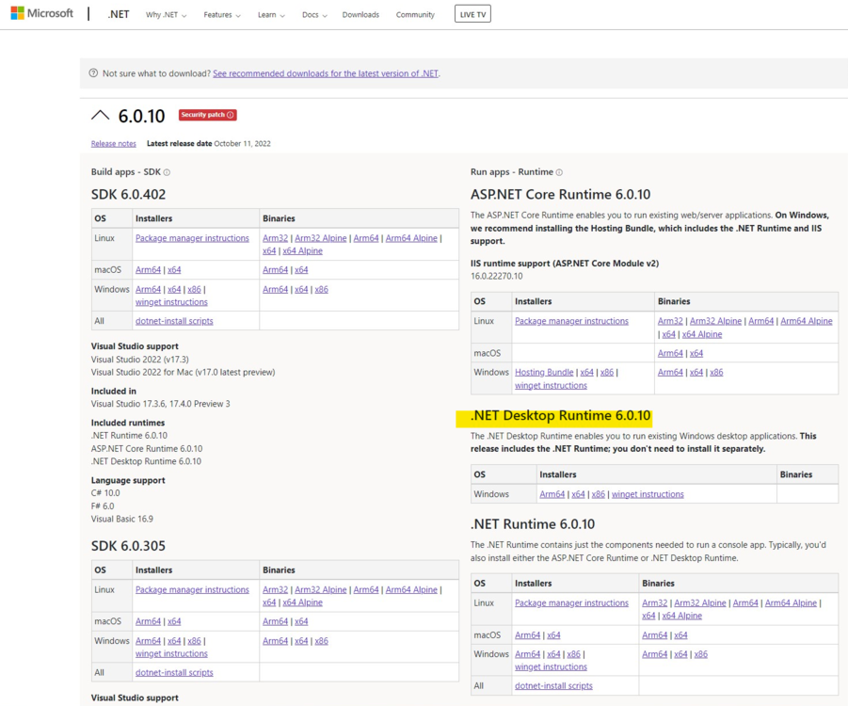Click the Microsoft logo
This screenshot has height=706, width=848.
[41, 14]
